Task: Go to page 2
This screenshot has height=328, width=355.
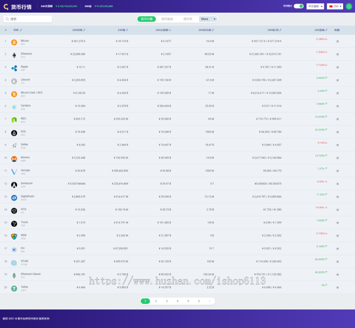Action: click(x=156, y=301)
